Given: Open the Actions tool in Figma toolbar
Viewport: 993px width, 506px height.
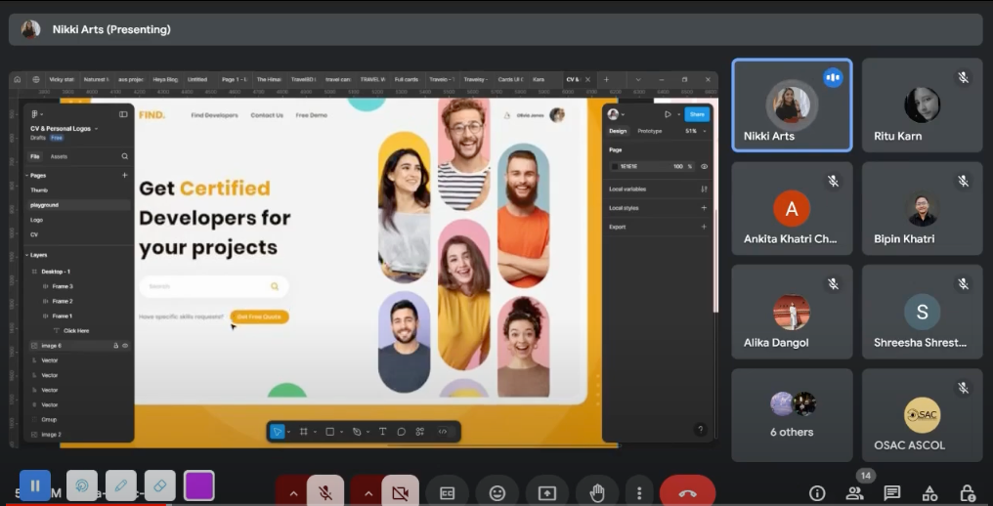Looking at the screenshot, I should [420, 431].
